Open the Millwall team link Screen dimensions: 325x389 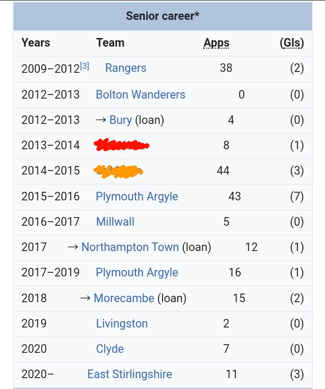coord(115,222)
